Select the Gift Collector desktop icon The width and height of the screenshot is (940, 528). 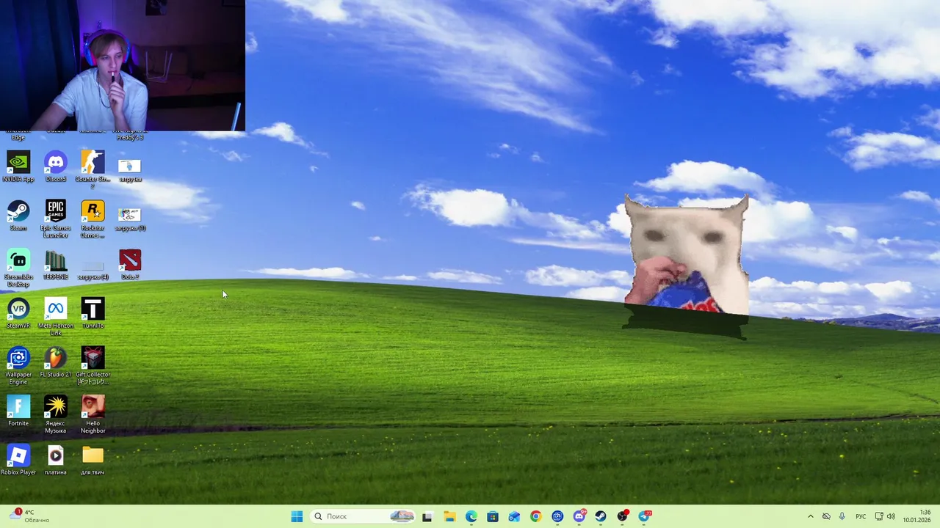coord(93,366)
